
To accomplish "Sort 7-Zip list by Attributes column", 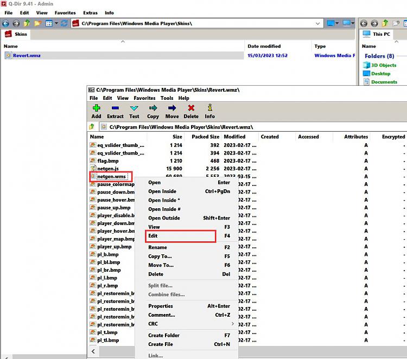I will [x=352, y=137].
